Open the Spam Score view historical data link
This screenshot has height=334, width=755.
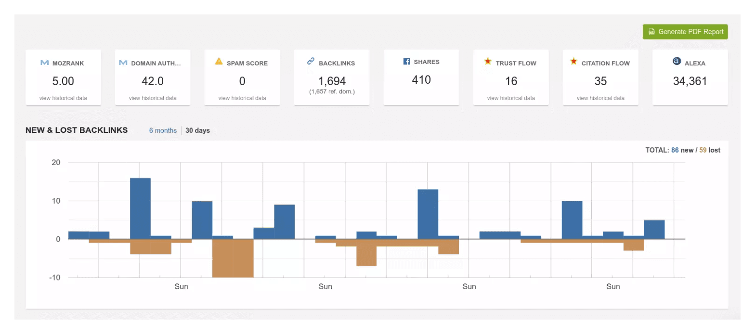point(242,98)
